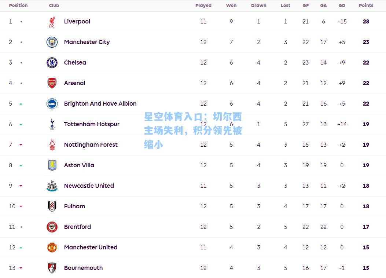Click the Liverpool club crest
Viewport: 386px width, 278px height.
point(52,22)
